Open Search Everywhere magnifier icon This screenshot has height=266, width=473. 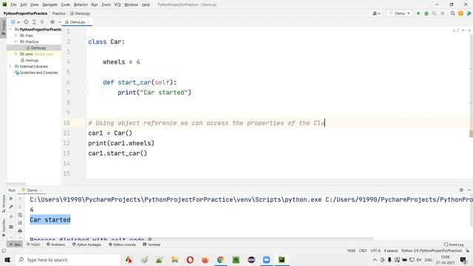[453, 13]
